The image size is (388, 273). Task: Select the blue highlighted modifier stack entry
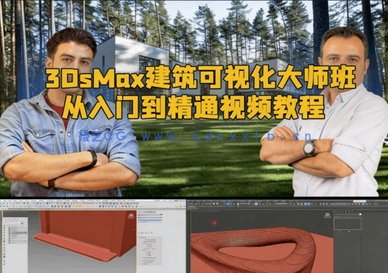click(149, 220)
